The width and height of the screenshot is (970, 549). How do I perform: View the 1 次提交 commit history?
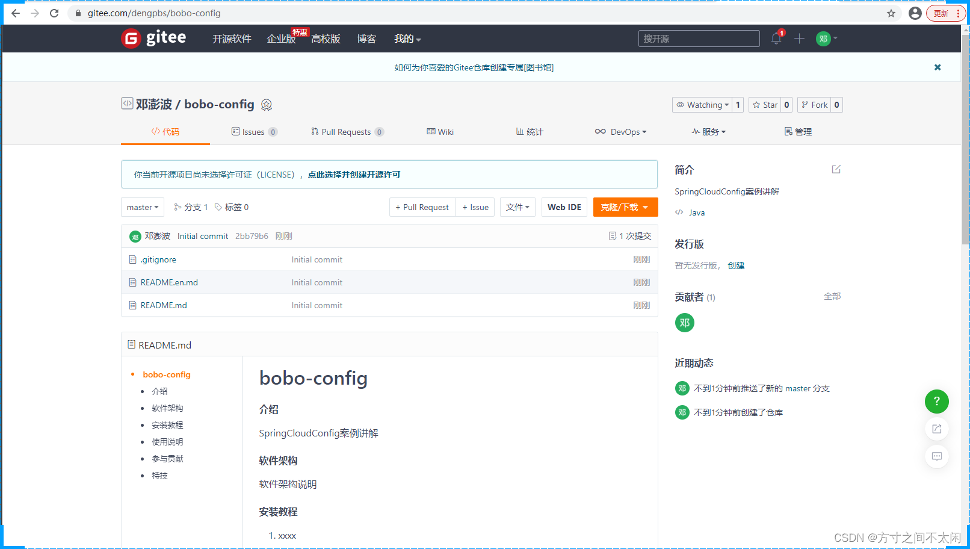pos(630,236)
